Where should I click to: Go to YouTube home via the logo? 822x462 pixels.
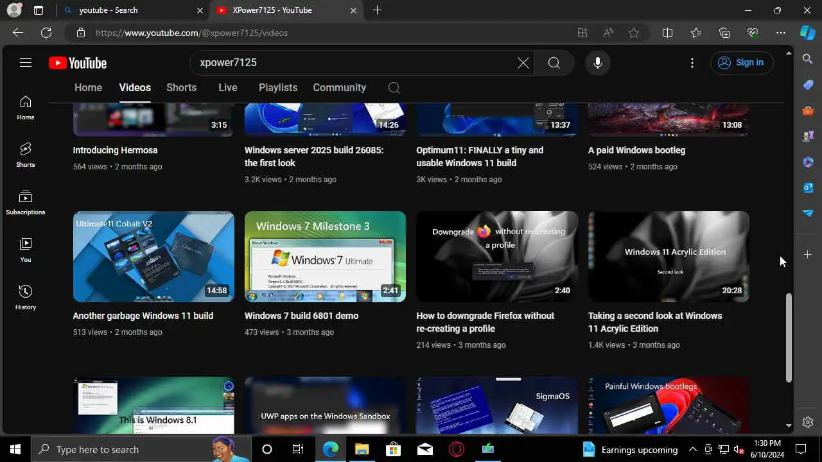pos(78,63)
